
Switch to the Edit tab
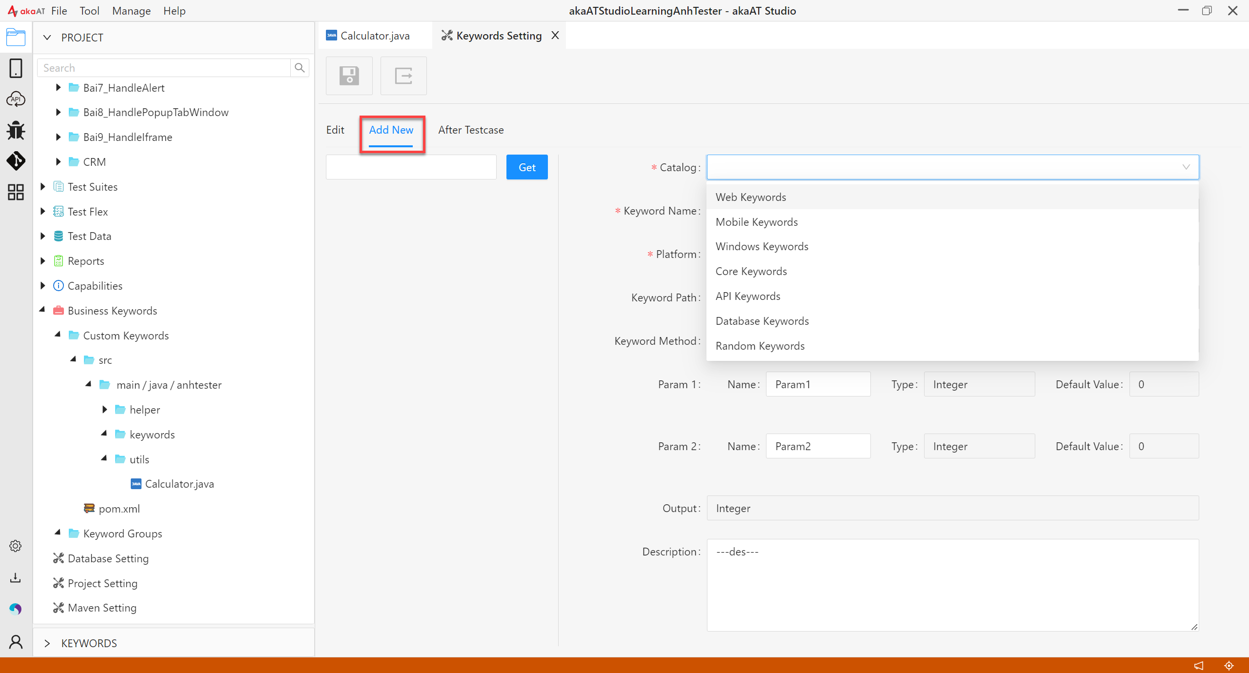click(x=335, y=130)
